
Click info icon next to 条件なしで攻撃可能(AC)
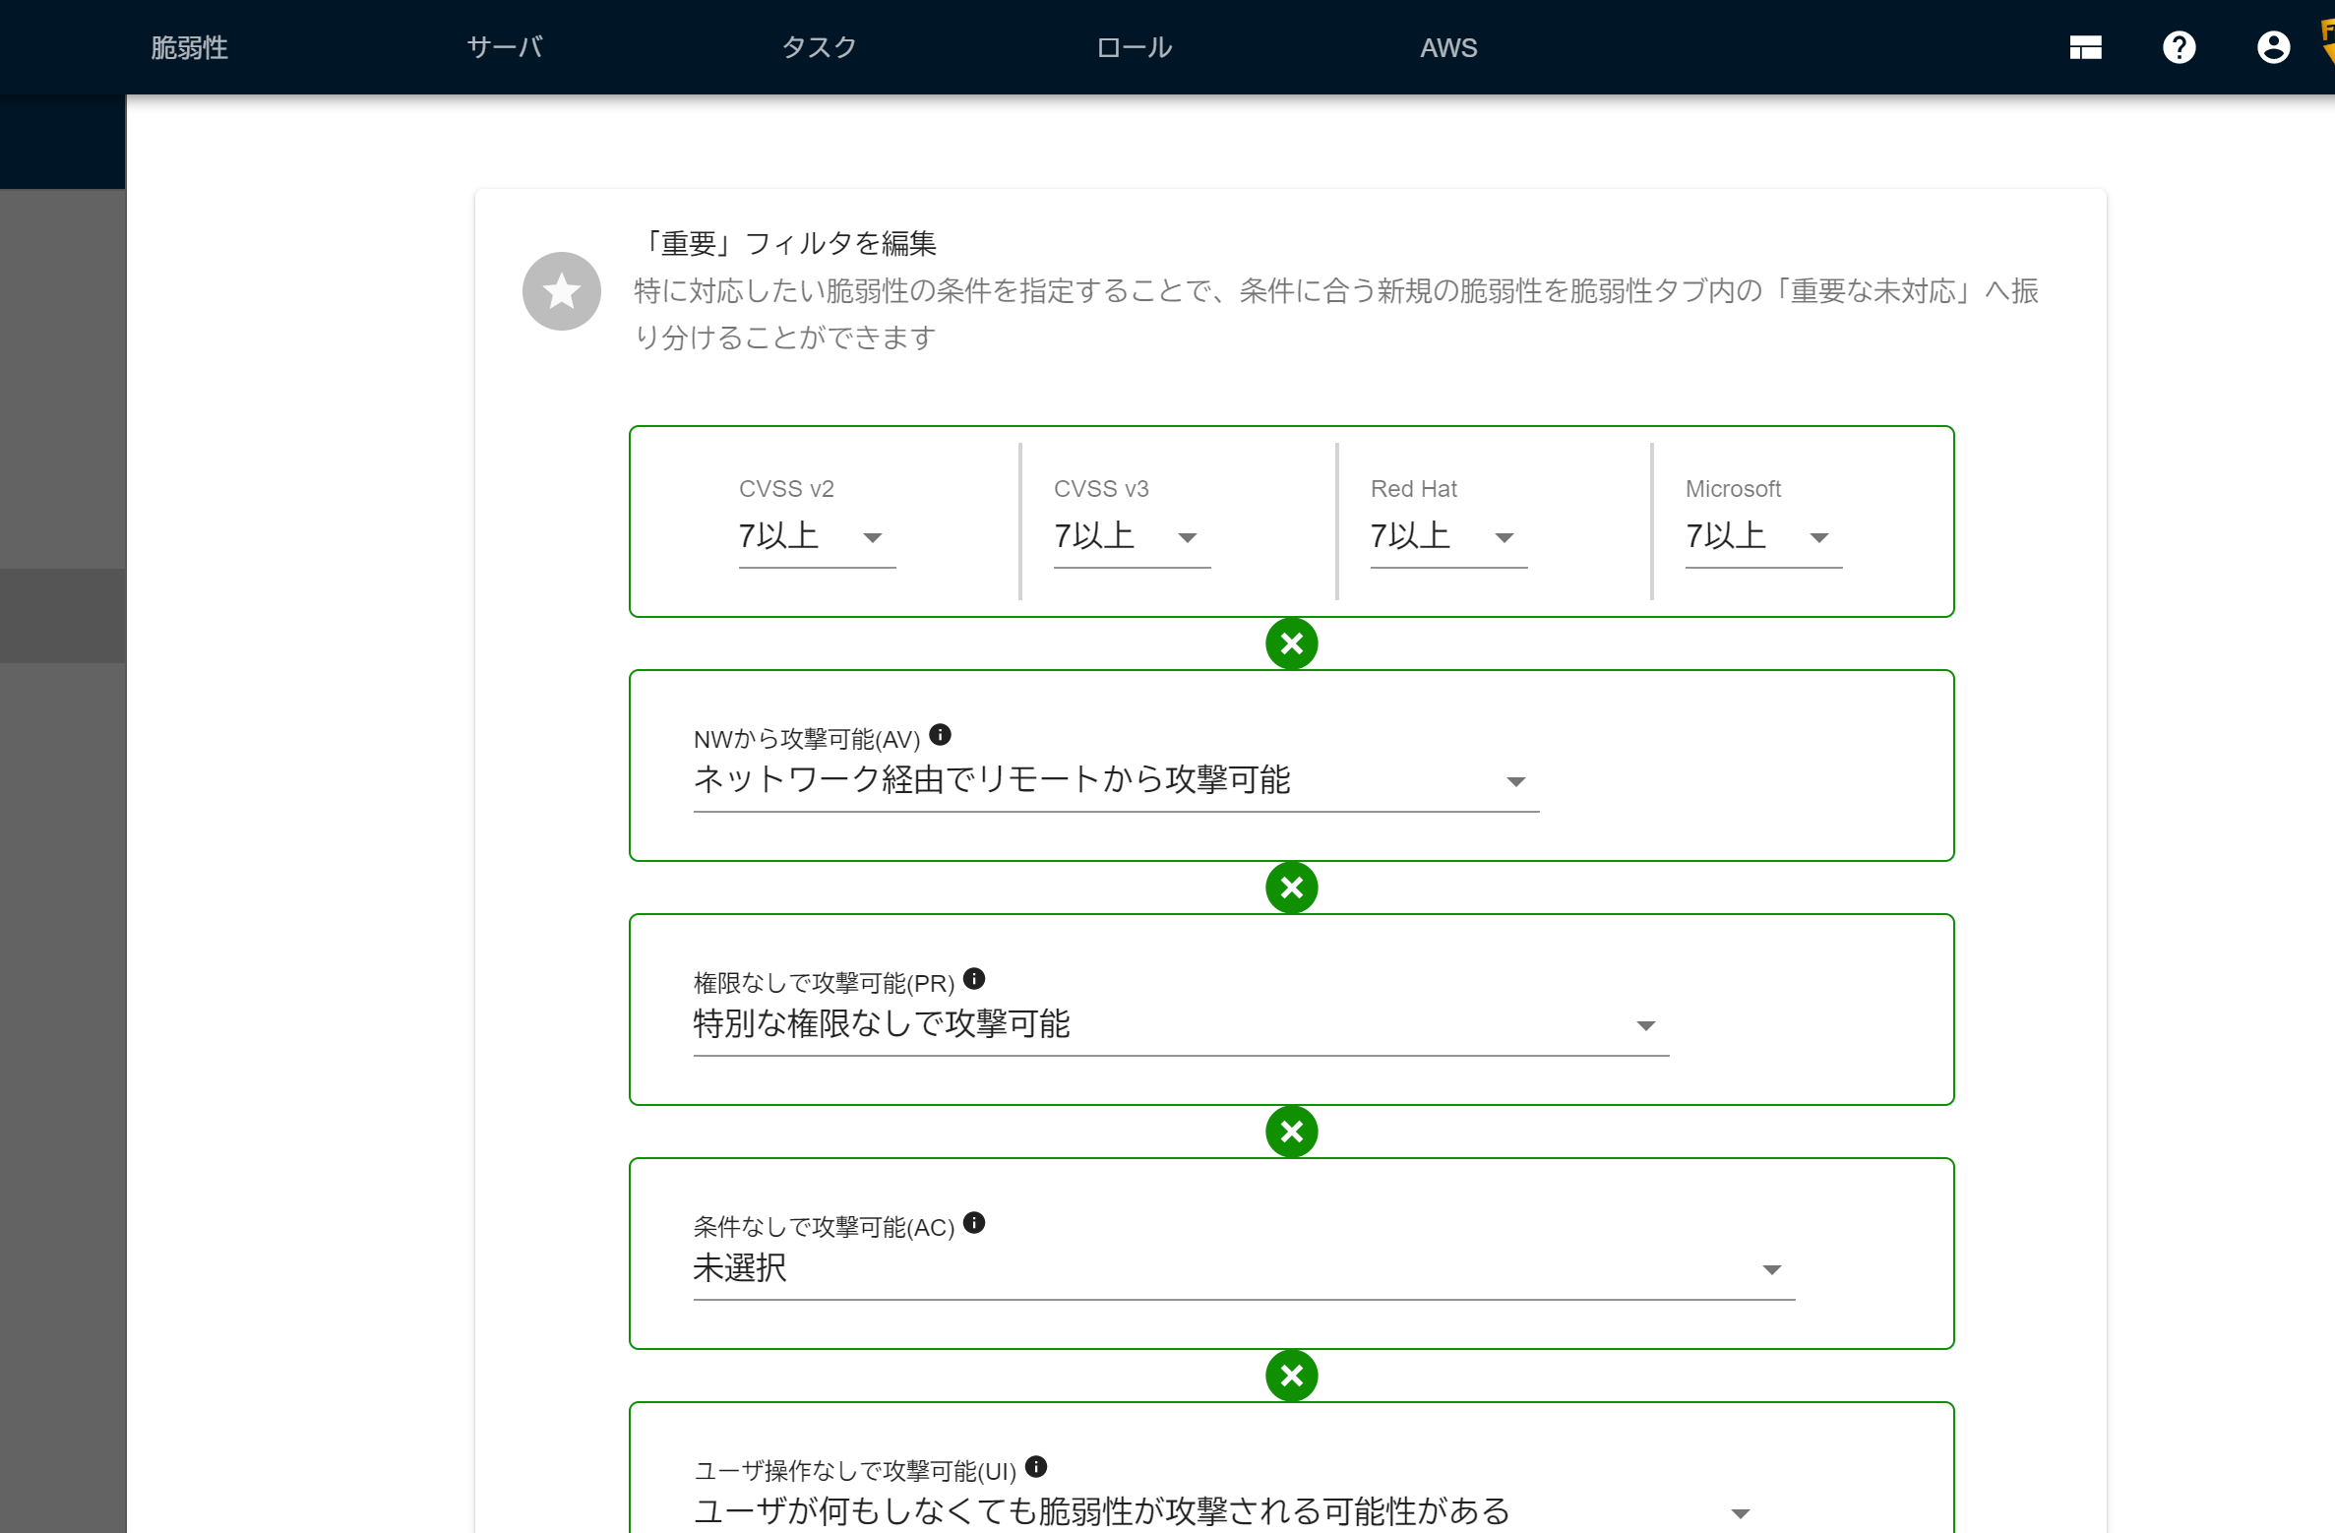(x=973, y=1223)
